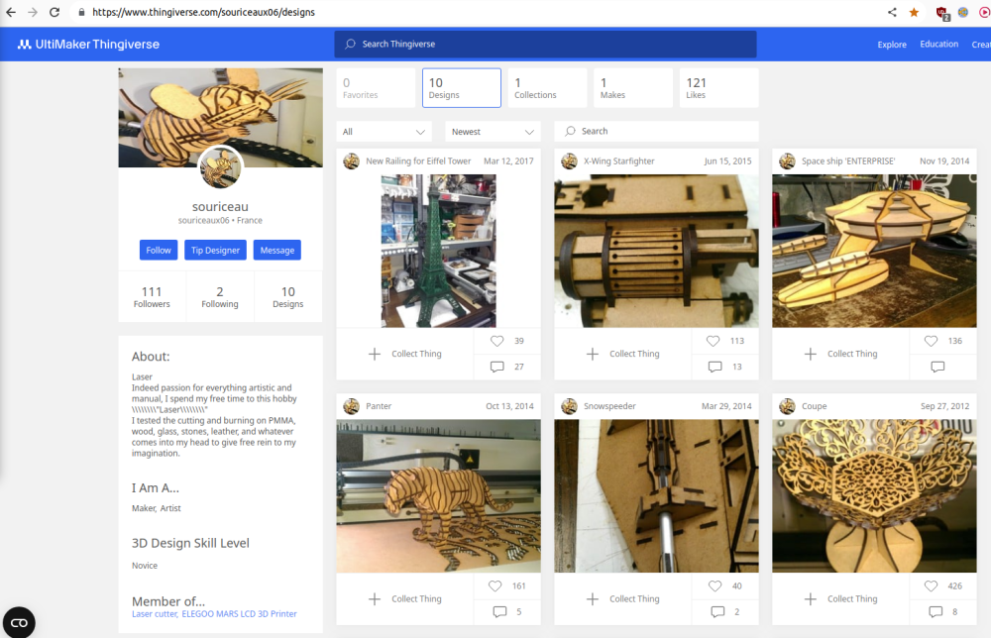Open comments on New Railing for Eiffel Tower
Image resolution: width=991 pixels, height=638 pixels.
pyautogui.click(x=496, y=367)
